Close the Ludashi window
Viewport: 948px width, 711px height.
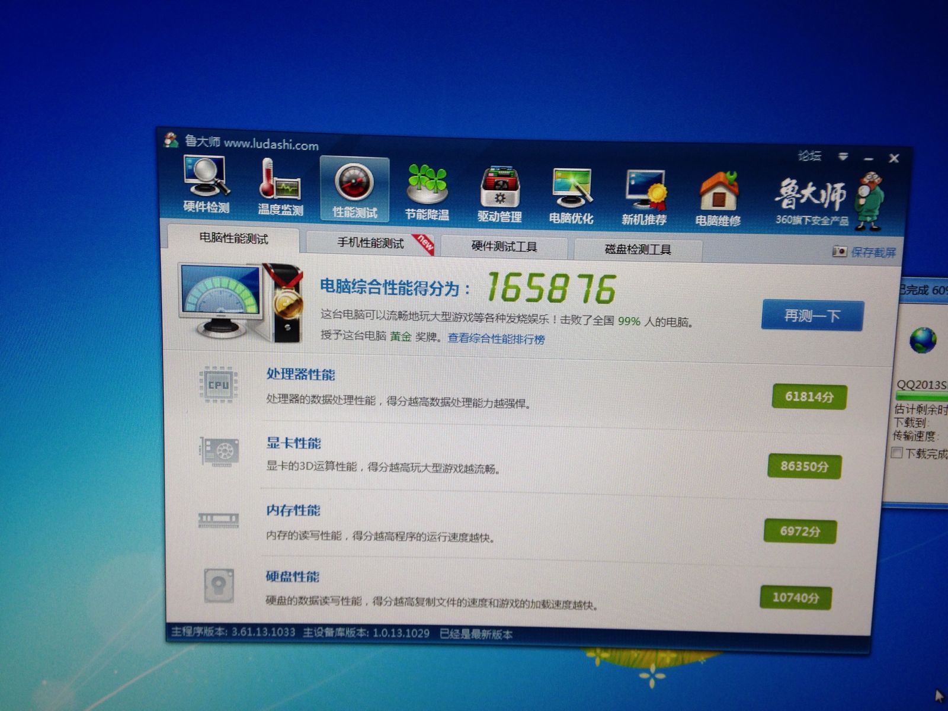tap(894, 158)
